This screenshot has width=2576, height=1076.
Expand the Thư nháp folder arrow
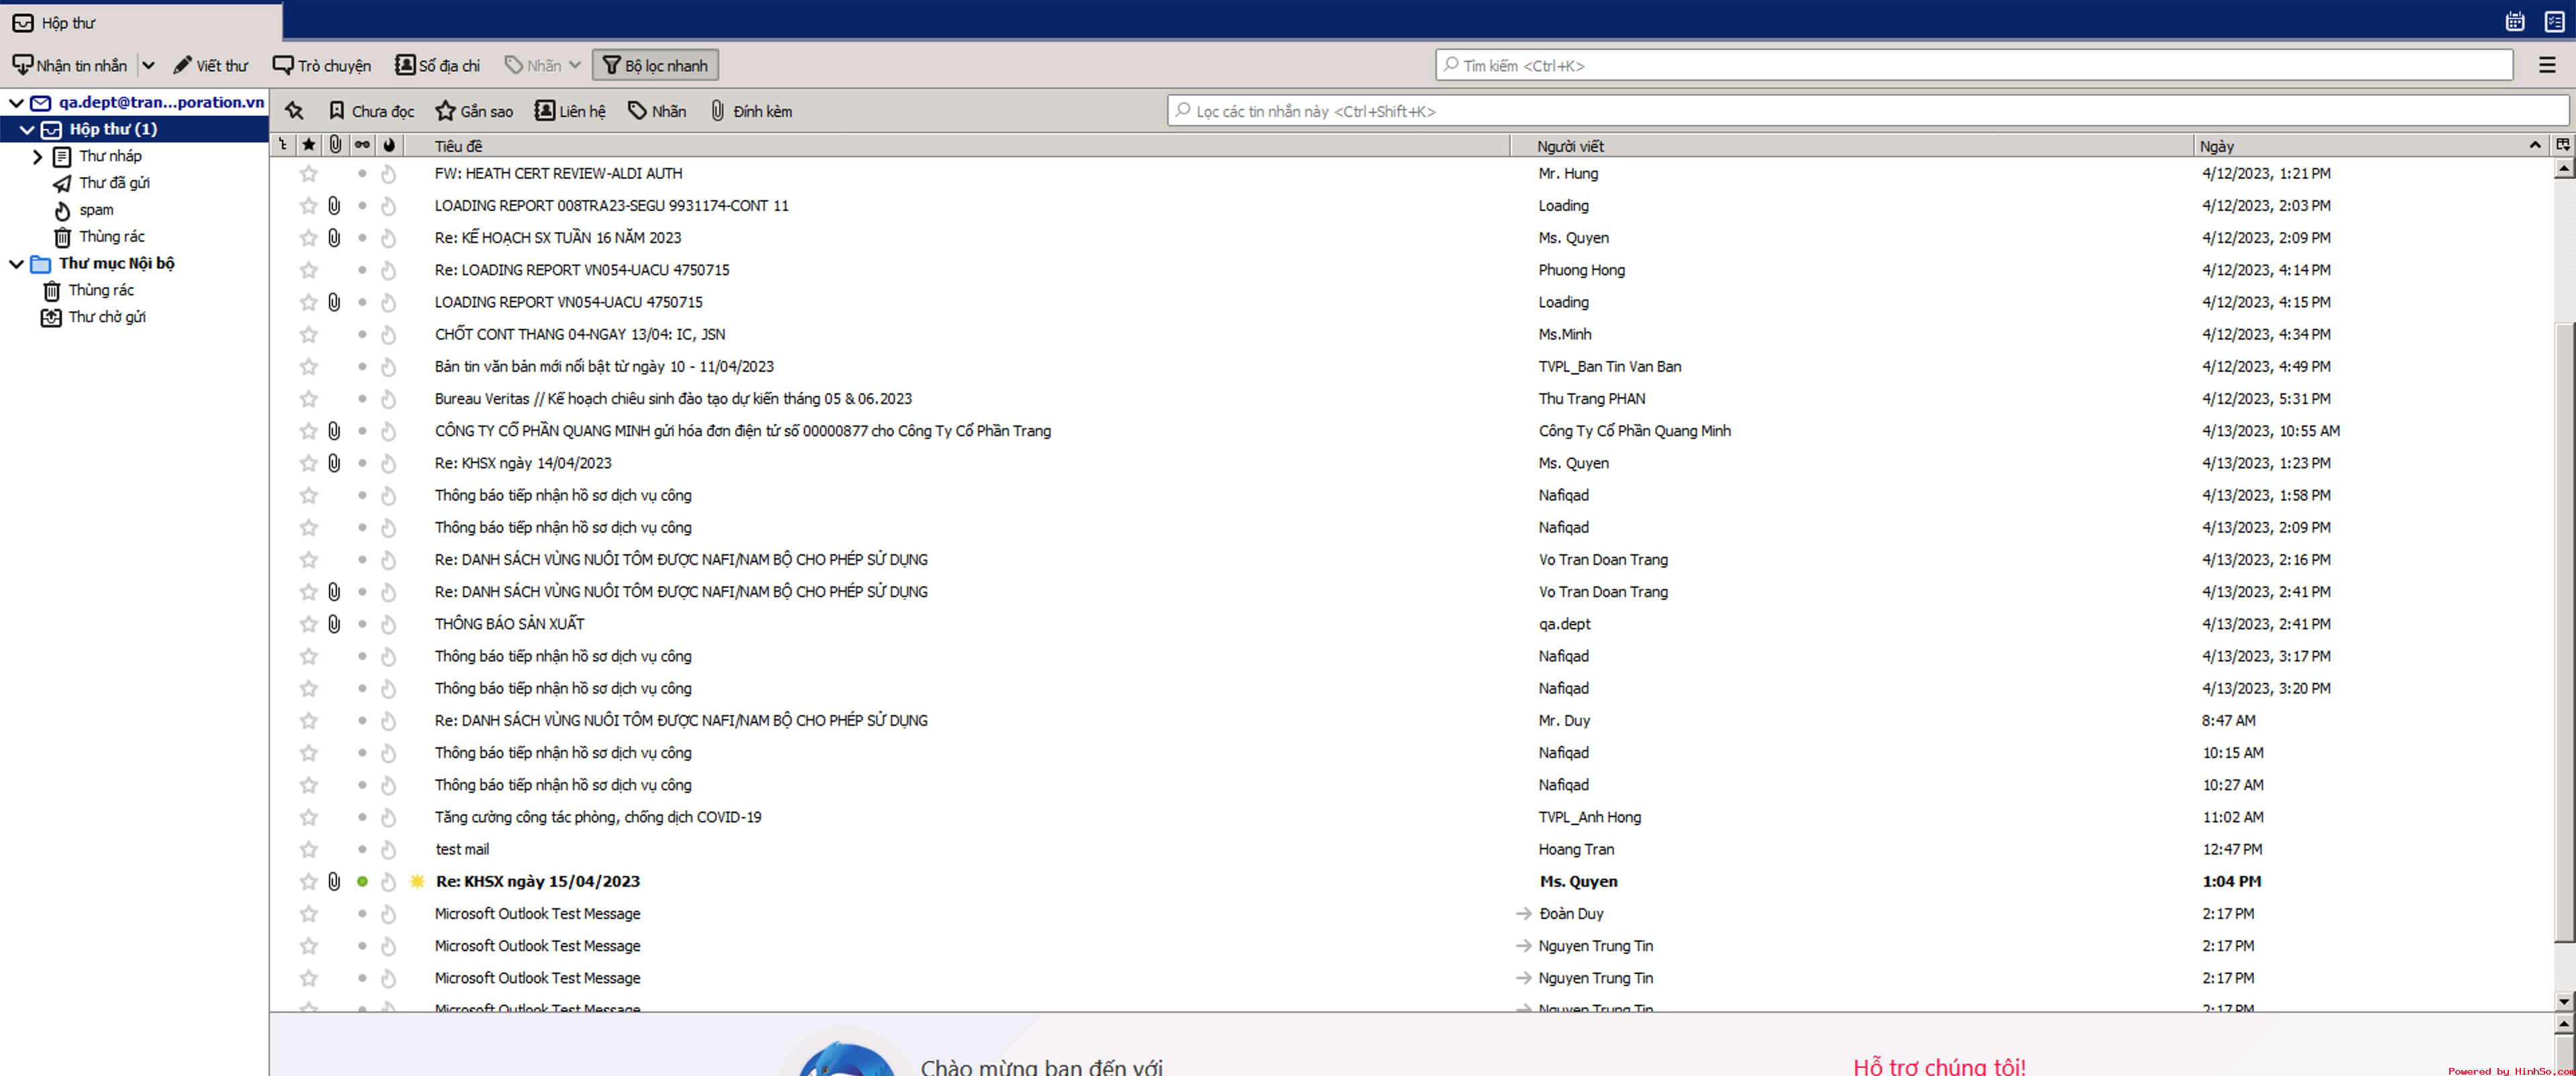[x=37, y=156]
